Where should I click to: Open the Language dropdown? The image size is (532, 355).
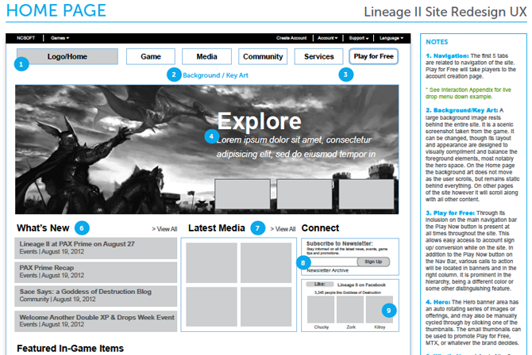[x=391, y=38]
